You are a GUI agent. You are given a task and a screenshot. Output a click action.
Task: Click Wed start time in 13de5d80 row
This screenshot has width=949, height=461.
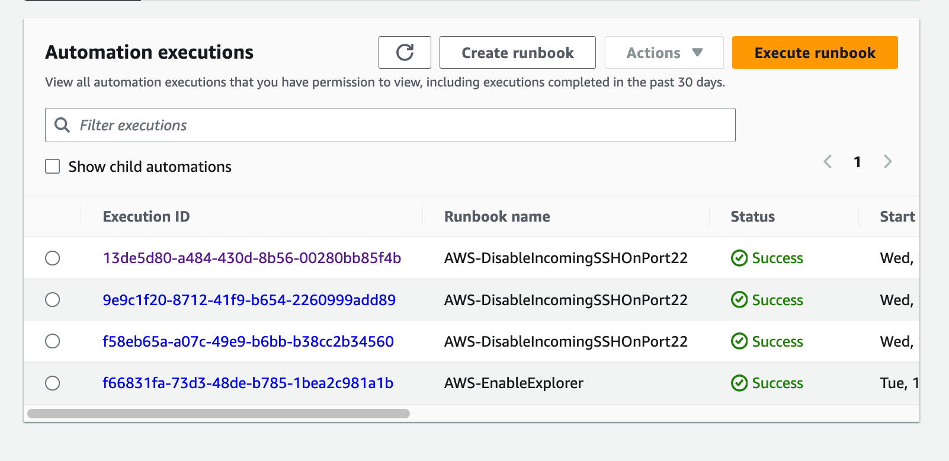[x=899, y=258]
